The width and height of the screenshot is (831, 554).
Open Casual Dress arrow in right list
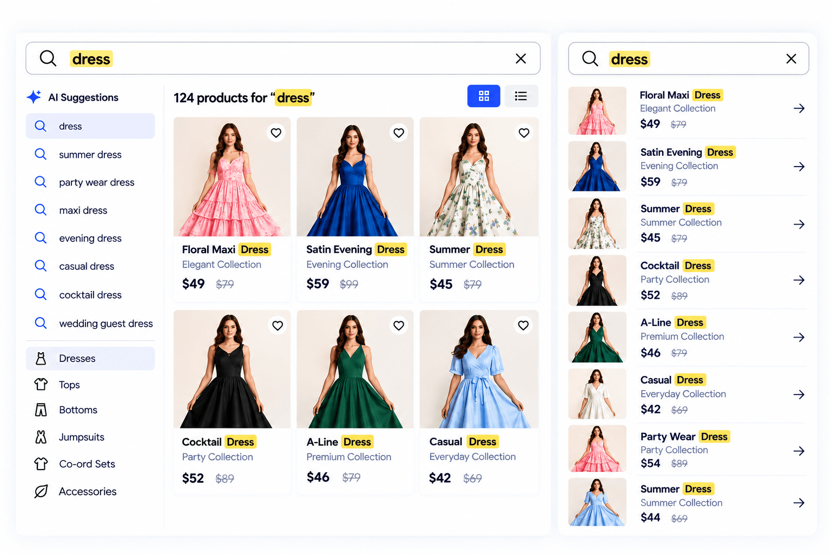(x=799, y=395)
